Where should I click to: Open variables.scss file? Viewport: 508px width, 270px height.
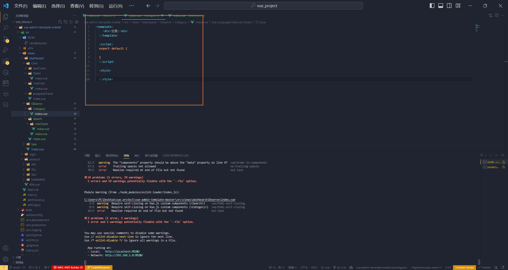[38, 43]
